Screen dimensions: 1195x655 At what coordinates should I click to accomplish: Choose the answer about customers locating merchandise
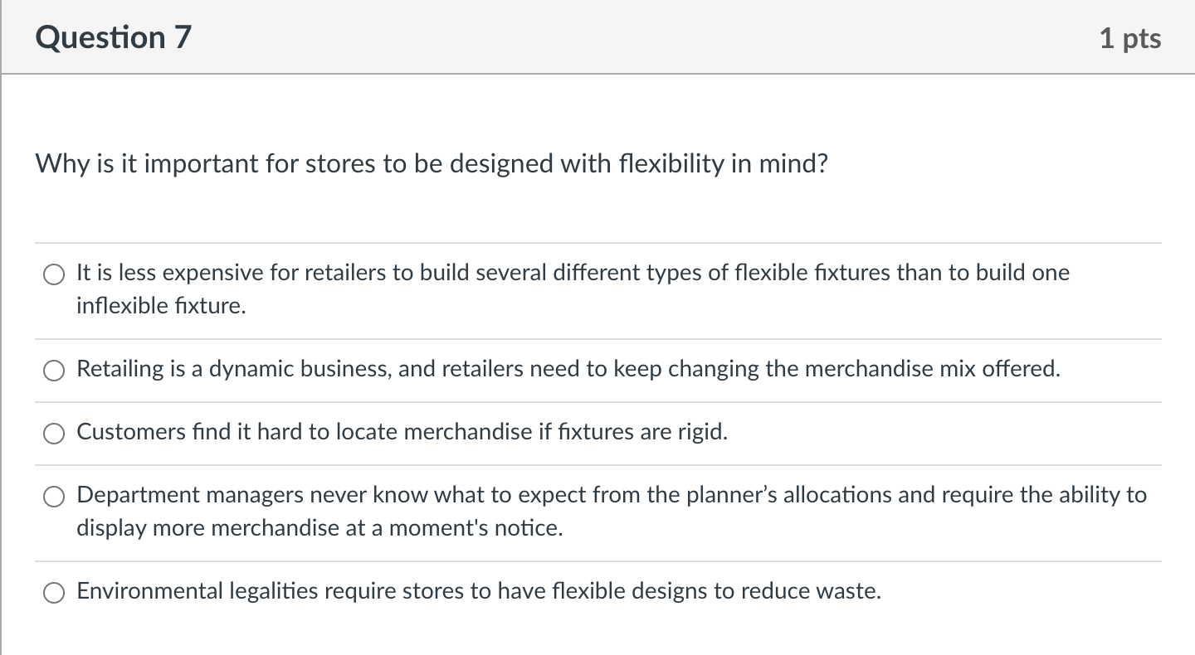tap(53, 434)
